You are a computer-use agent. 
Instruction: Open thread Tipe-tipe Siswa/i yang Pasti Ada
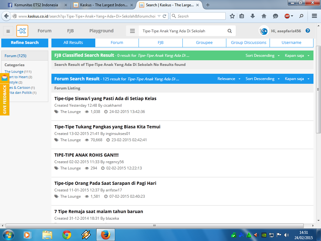pyautogui.click(x=105, y=99)
